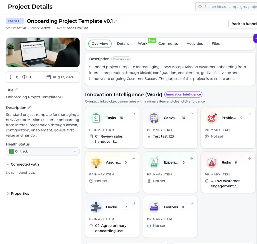Click the Risks count 6

tap(236, 162)
